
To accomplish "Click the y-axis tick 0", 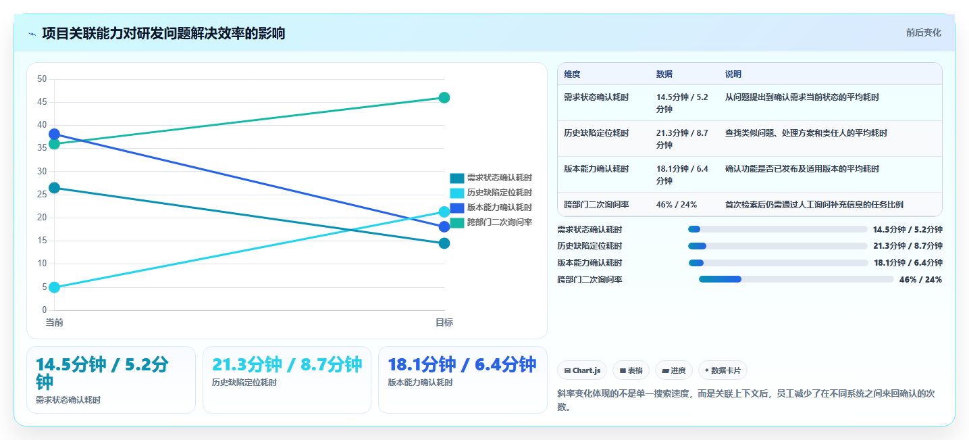I will click(45, 310).
